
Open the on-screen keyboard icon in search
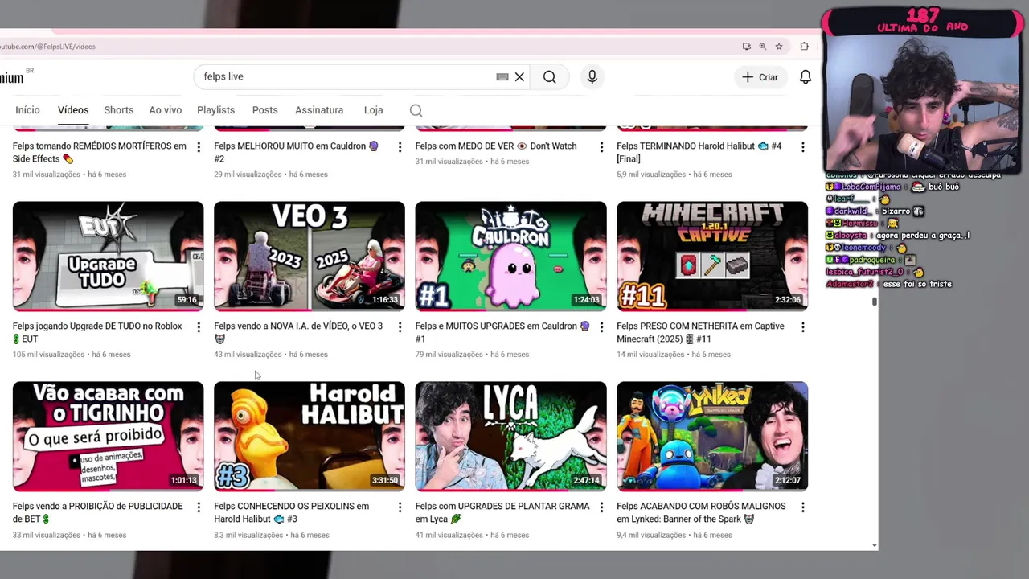[x=502, y=77]
